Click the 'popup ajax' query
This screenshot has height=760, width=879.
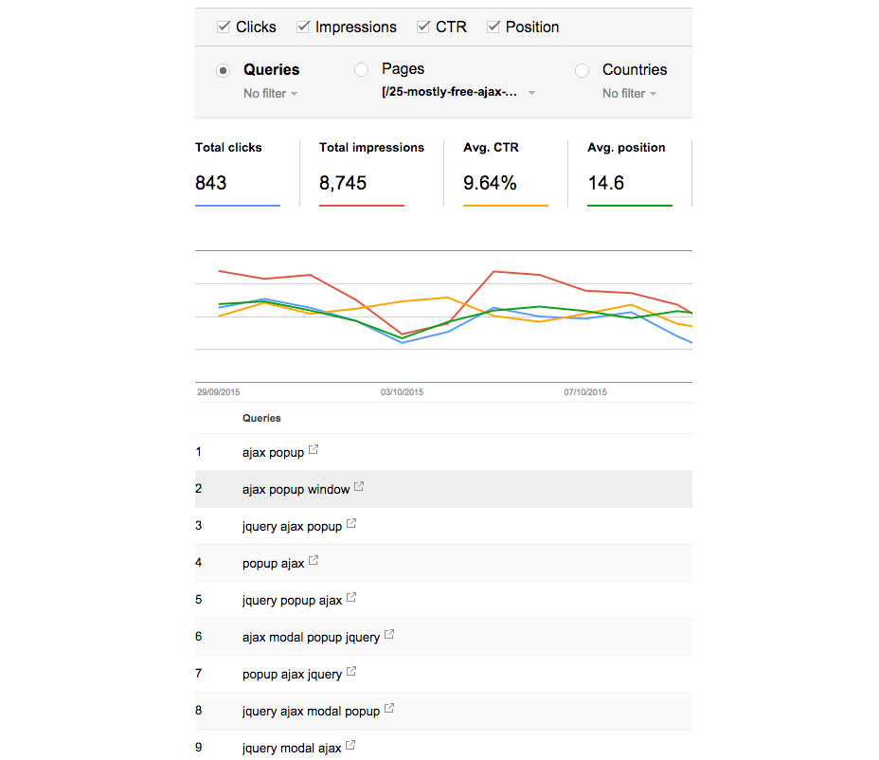point(273,564)
